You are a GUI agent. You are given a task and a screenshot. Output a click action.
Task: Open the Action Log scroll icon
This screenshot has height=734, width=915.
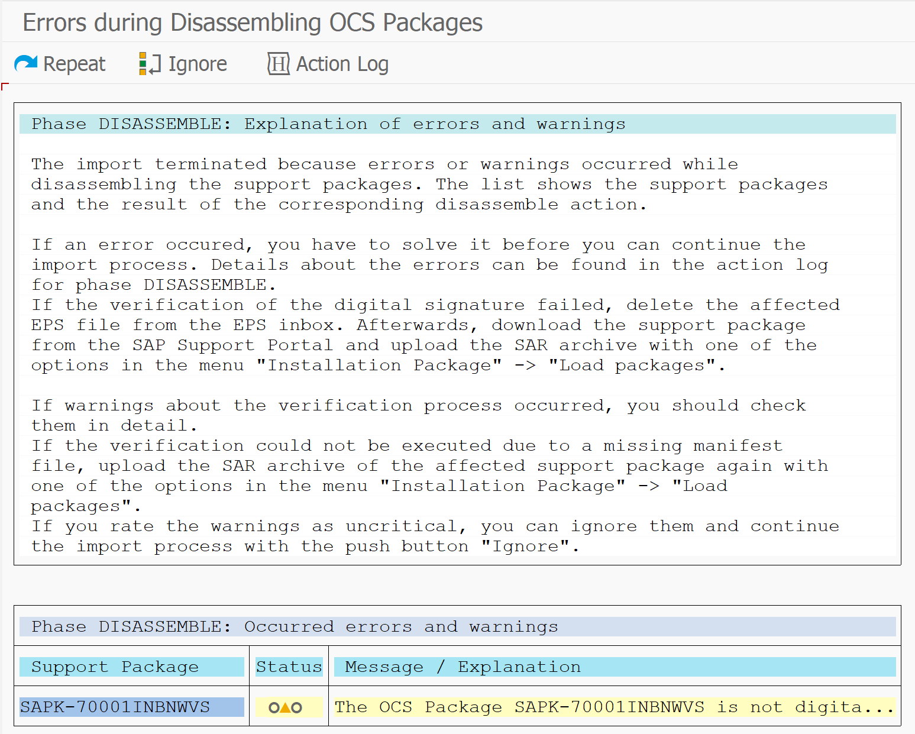pos(278,64)
